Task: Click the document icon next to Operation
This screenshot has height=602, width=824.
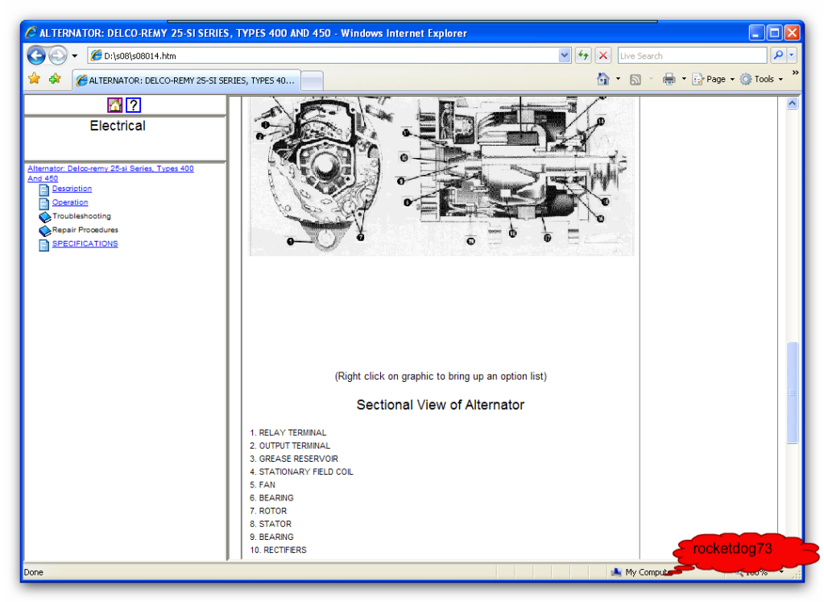Action: coord(43,202)
